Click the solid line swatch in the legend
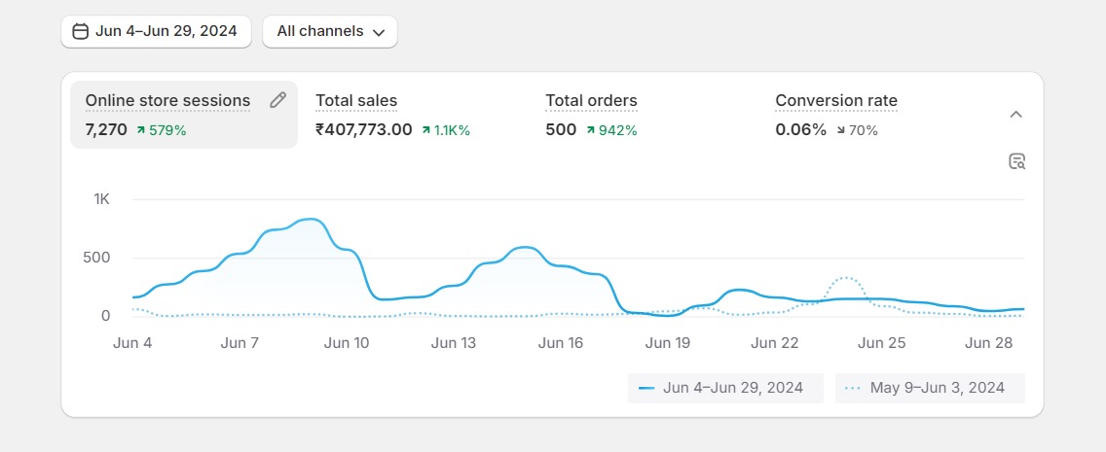Screen dimensions: 1106x452 (x=646, y=388)
